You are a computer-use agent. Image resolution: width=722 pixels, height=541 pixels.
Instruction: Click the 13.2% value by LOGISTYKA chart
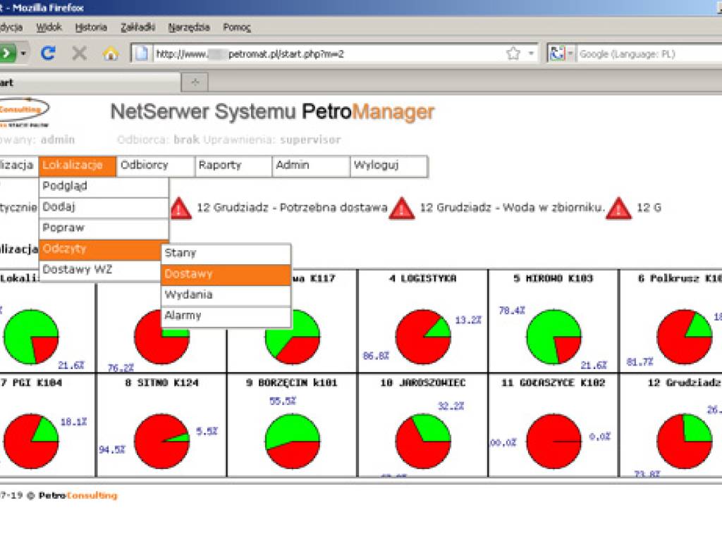click(468, 321)
